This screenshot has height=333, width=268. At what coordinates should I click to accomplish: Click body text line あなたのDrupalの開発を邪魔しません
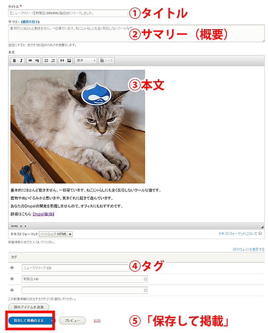pyautogui.click(x=67, y=206)
